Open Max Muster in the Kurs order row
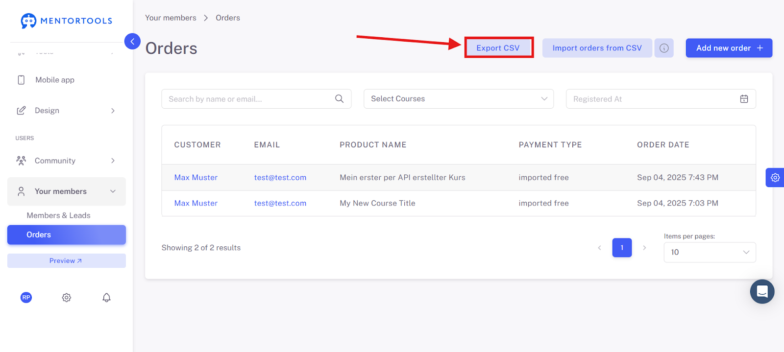The height and width of the screenshot is (352, 784). click(196, 178)
